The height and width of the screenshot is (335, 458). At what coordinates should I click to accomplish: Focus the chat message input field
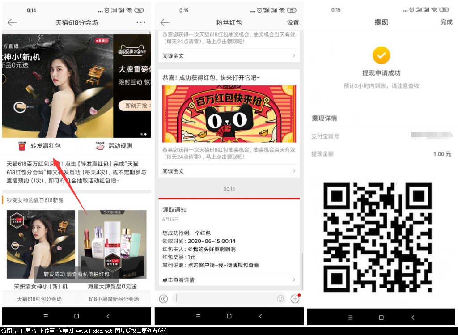229,298
